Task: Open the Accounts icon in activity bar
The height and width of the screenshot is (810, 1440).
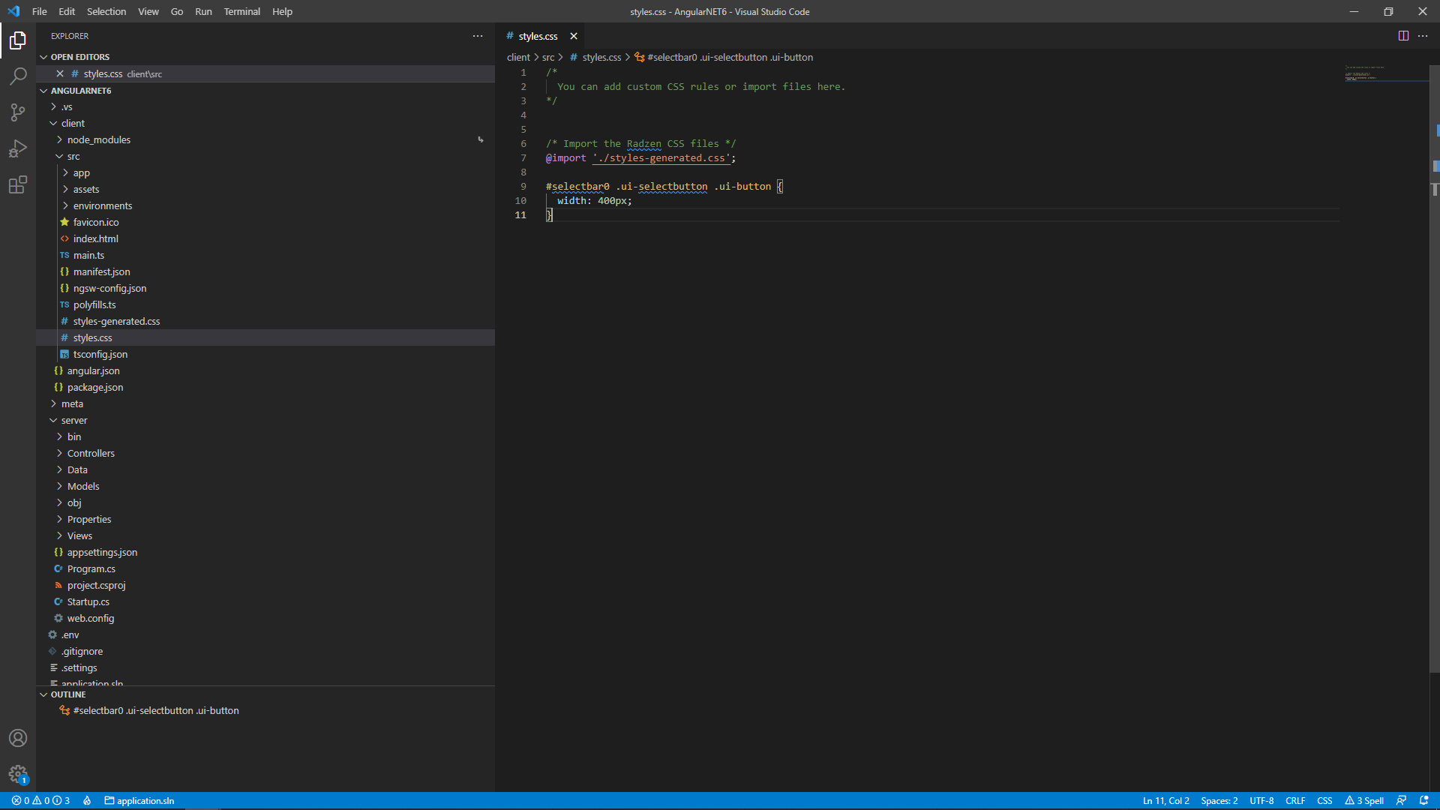Action: tap(18, 738)
